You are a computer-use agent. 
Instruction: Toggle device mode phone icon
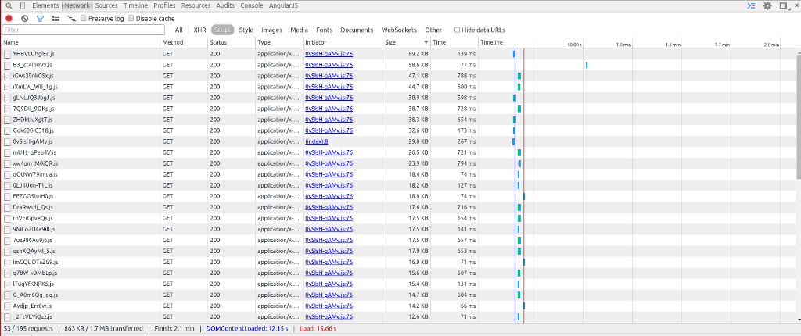coord(23,5)
